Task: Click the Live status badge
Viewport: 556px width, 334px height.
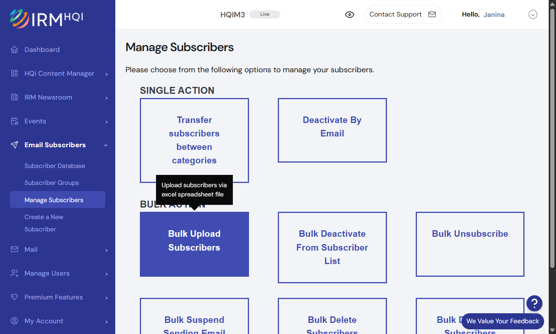Action: [265, 14]
